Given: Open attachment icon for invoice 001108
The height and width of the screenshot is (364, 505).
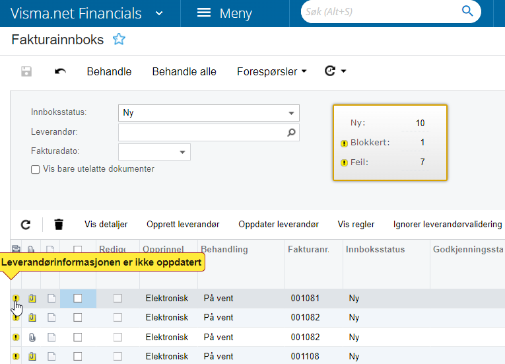Looking at the screenshot, I should pos(32,356).
